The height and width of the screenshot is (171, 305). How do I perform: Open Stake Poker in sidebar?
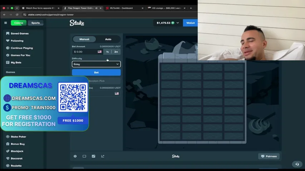(19, 137)
